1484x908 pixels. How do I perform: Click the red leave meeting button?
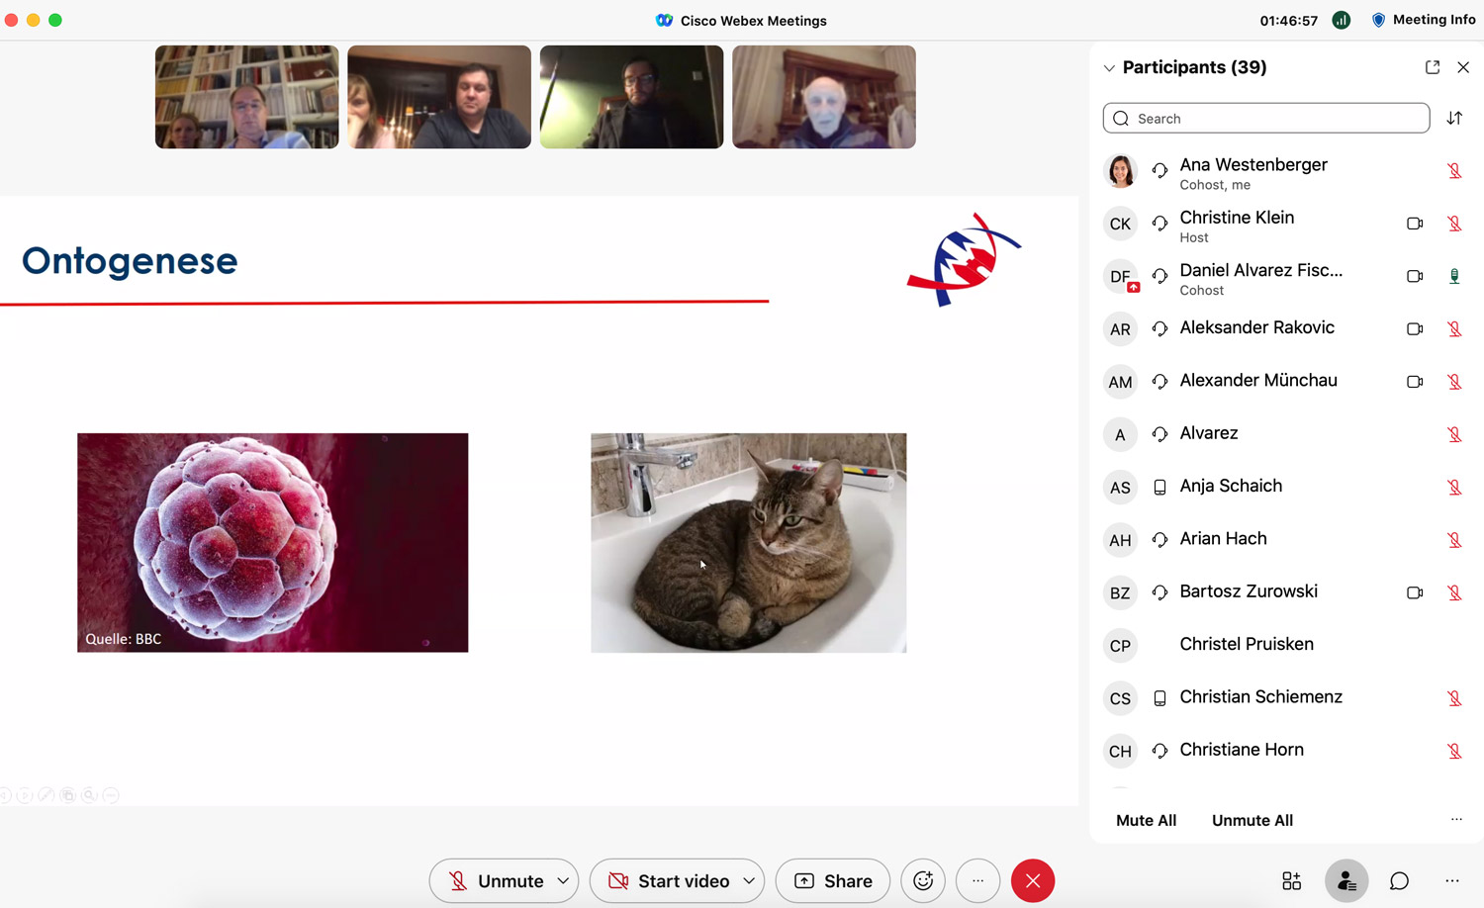(x=1033, y=880)
